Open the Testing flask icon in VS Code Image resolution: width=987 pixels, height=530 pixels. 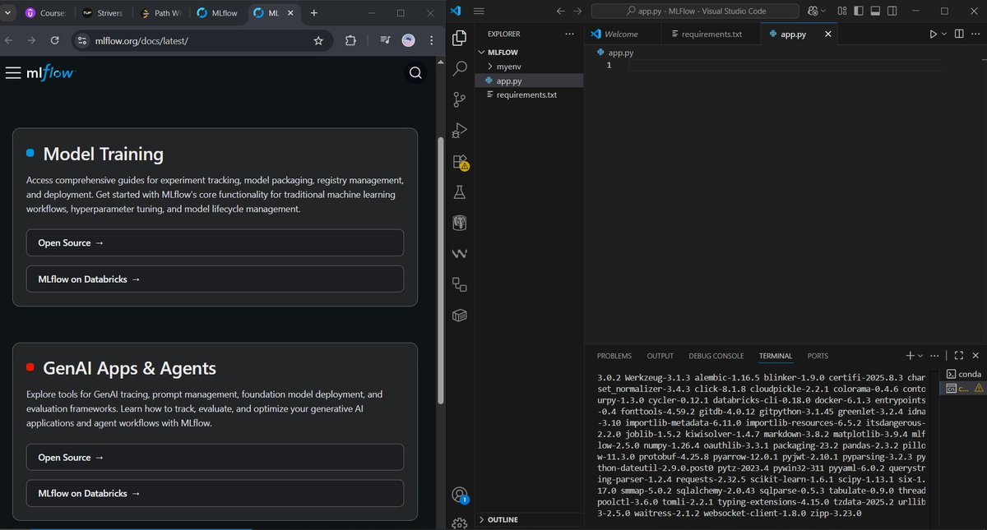pyautogui.click(x=460, y=192)
